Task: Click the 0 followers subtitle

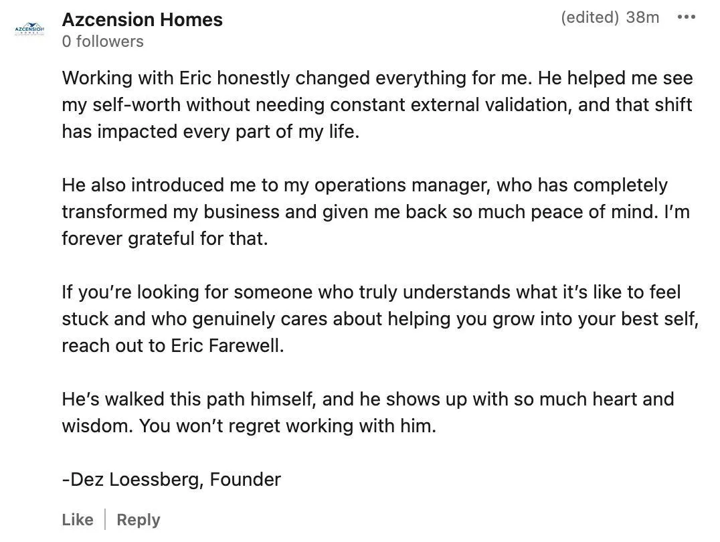Action: click(x=103, y=41)
